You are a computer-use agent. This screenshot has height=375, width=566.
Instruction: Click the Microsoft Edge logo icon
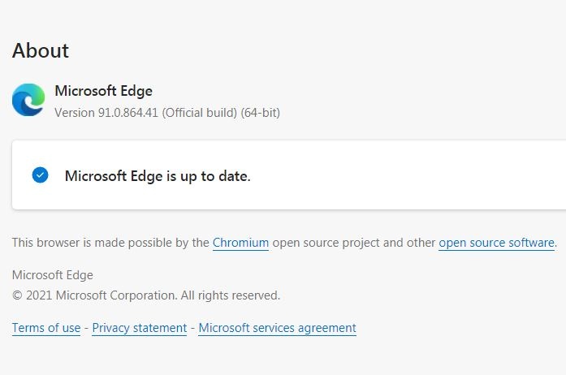pyautogui.click(x=28, y=100)
